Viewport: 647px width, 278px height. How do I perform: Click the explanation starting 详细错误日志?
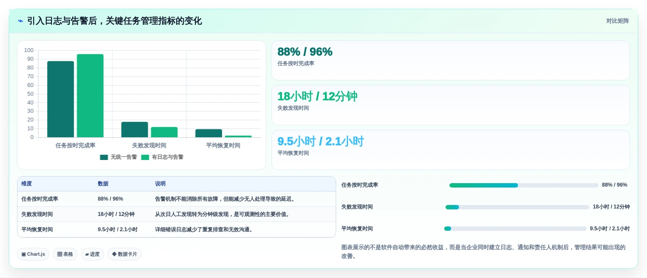pos(205,229)
